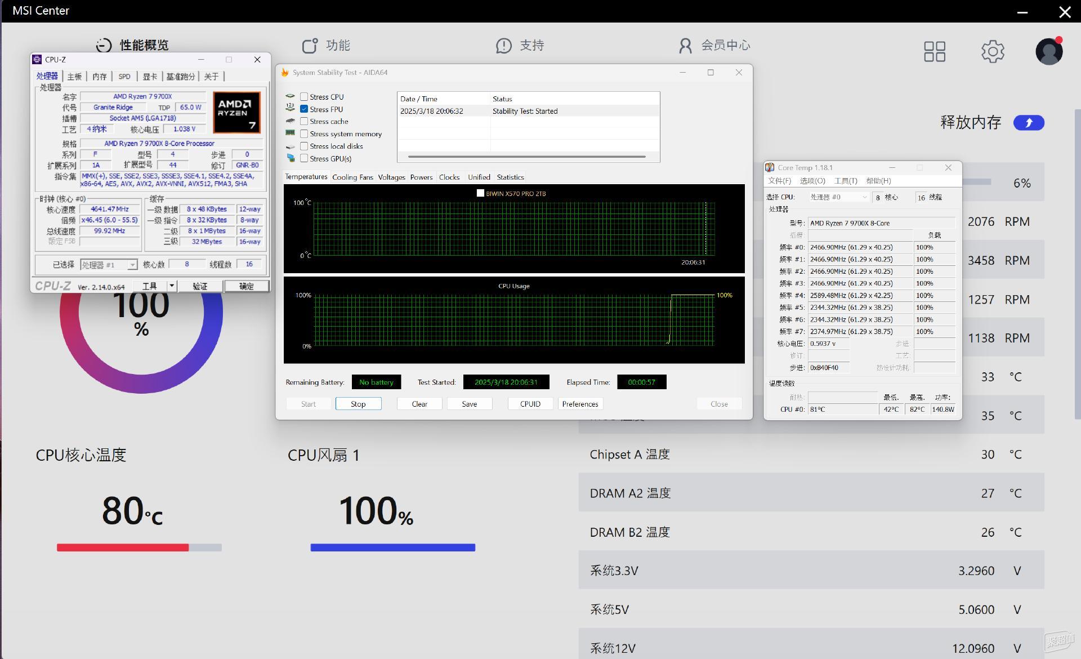Click the AMD Ryzen 7 logo in CPU-Z

tap(237, 113)
